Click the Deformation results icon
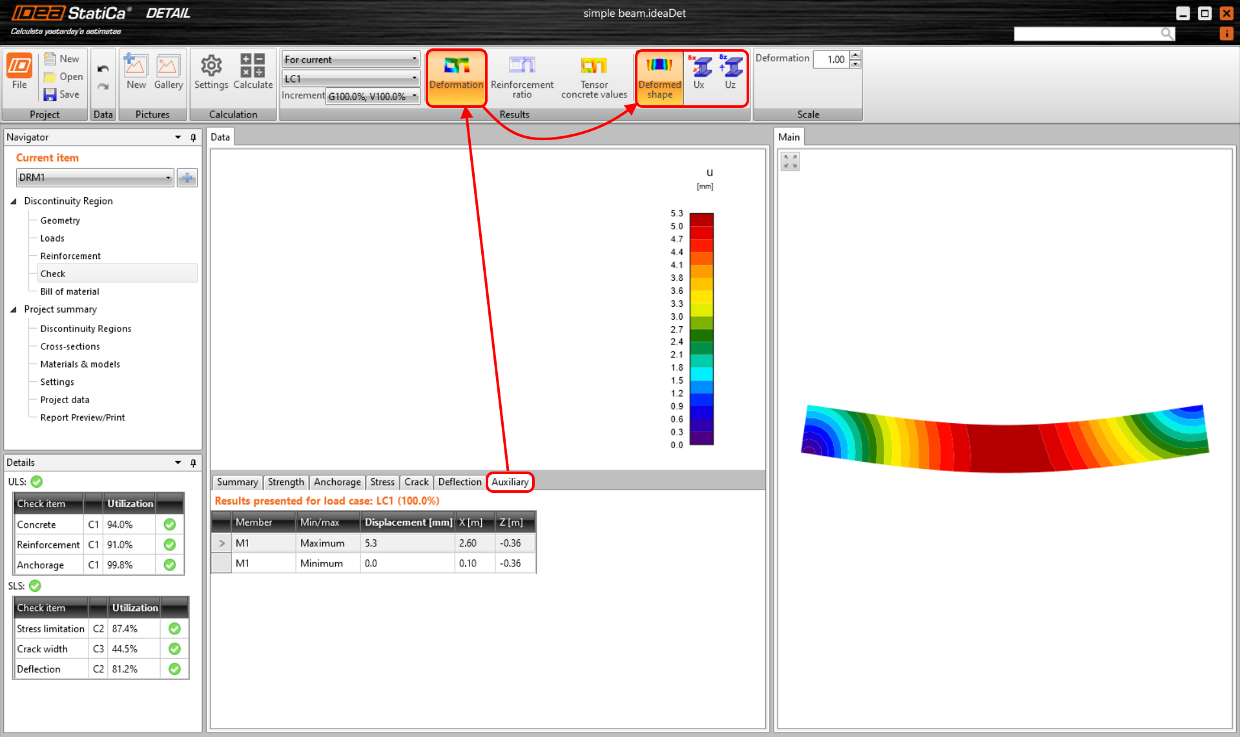1240x737 pixels. (x=456, y=74)
